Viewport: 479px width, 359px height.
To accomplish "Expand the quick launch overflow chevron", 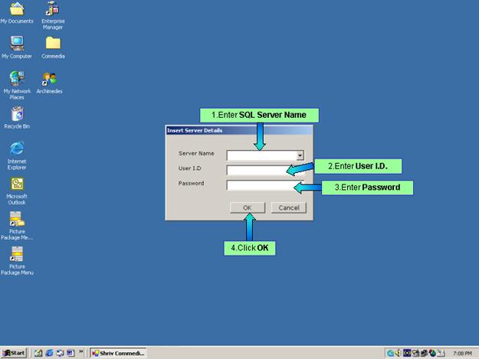I will 82,352.
